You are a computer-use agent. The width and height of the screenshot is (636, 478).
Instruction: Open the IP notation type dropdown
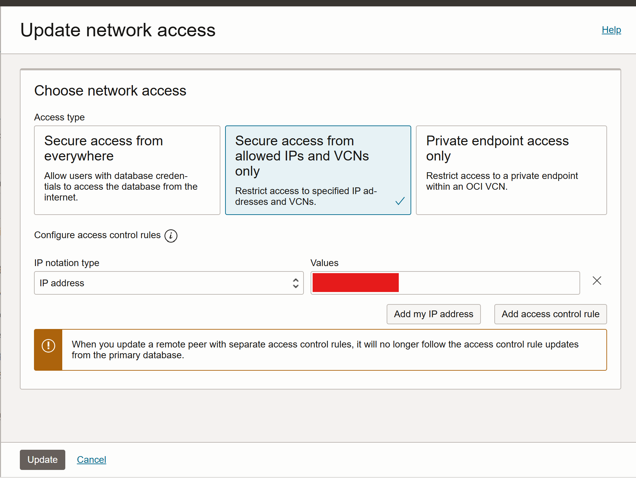pyautogui.click(x=168, y=283)
